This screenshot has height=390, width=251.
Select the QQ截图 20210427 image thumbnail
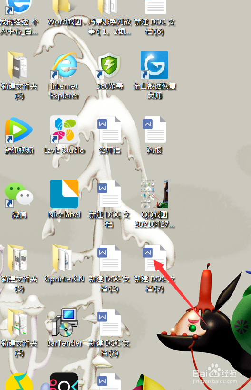click(x=154, y=194)
